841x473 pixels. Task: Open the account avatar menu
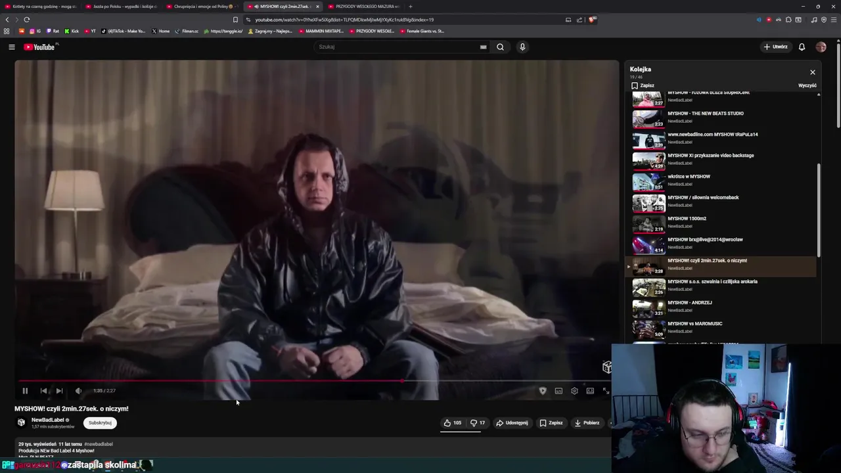click(x=821, y=47)
